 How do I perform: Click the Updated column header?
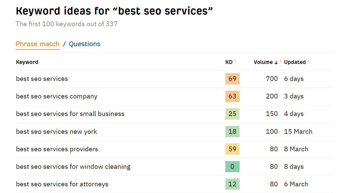tap(295, 62)
